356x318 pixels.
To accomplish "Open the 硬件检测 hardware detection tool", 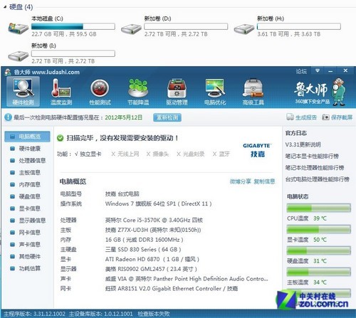I will (23, 92).
